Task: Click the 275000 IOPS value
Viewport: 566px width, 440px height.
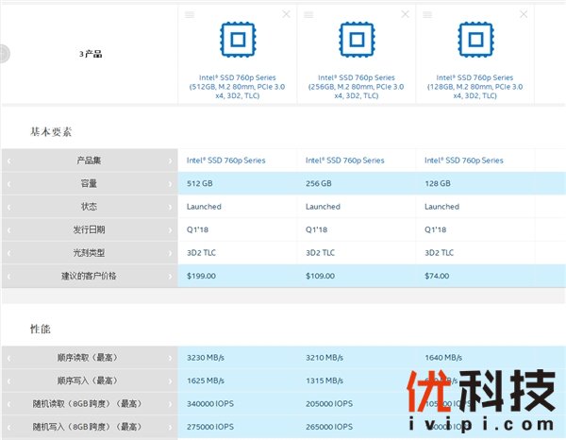Action: coord(210,427)
